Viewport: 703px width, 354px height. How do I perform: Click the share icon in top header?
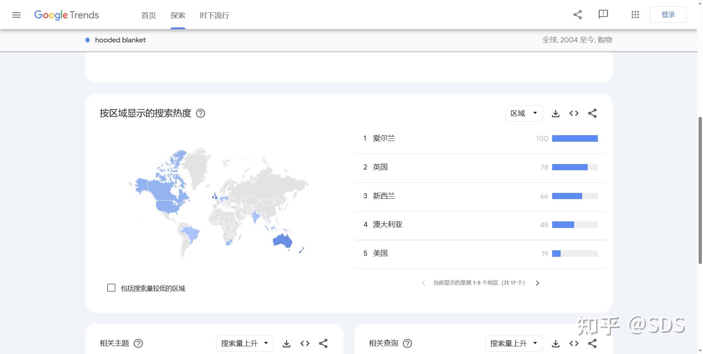pos(577,15)
